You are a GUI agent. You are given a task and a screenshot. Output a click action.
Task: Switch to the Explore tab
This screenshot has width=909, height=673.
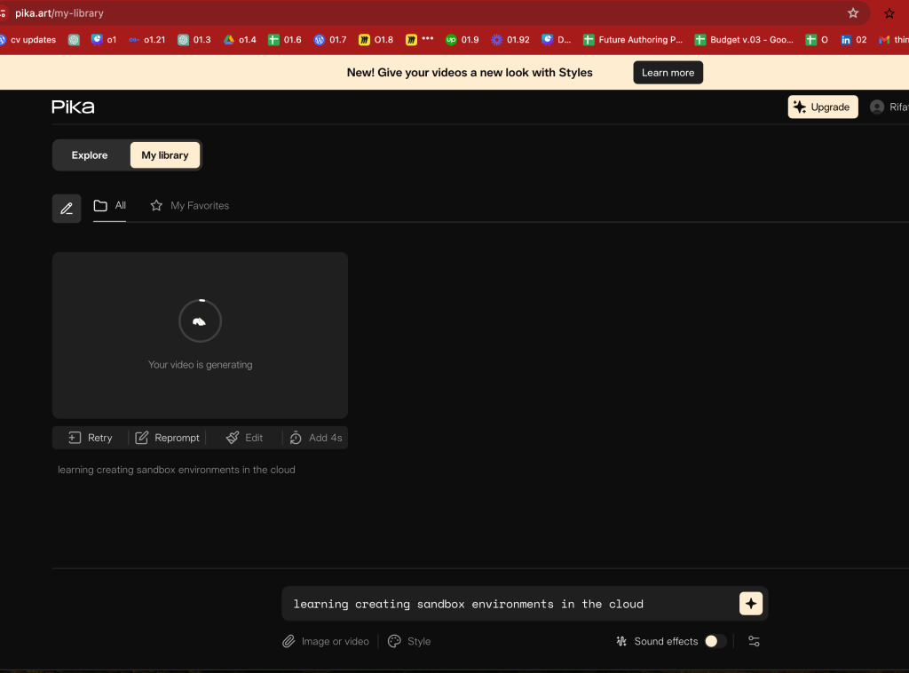(90, 155)
